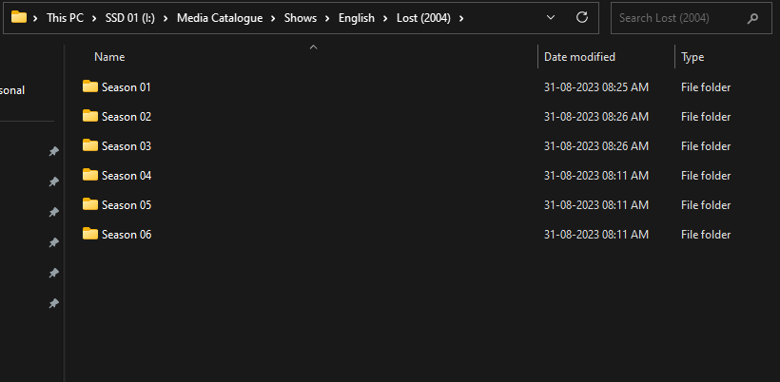Click the refresh button in address bar
Viewport: 780px width, 382px height.
point(582,18)
